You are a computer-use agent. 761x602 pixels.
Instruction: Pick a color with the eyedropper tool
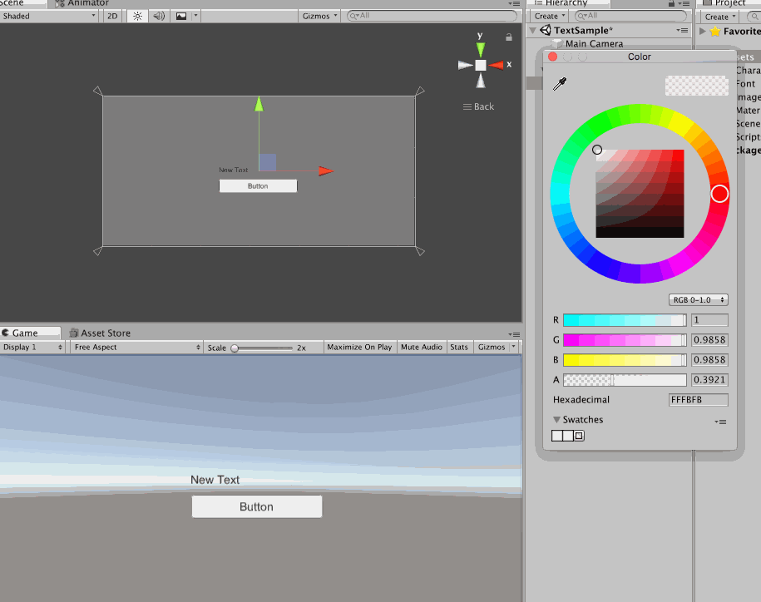(561, 84)
